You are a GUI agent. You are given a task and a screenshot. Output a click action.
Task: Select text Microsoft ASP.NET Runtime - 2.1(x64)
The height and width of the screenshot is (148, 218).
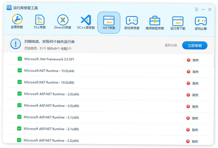[x=51, y=117]
